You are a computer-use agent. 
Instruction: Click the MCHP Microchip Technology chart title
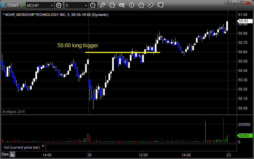coord(55,15)
